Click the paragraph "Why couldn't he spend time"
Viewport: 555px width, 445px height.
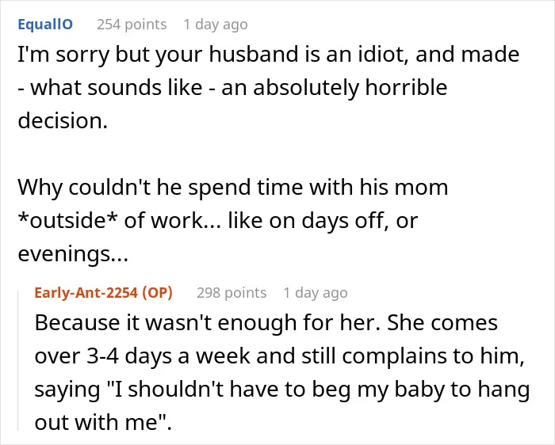coord(233,220)
